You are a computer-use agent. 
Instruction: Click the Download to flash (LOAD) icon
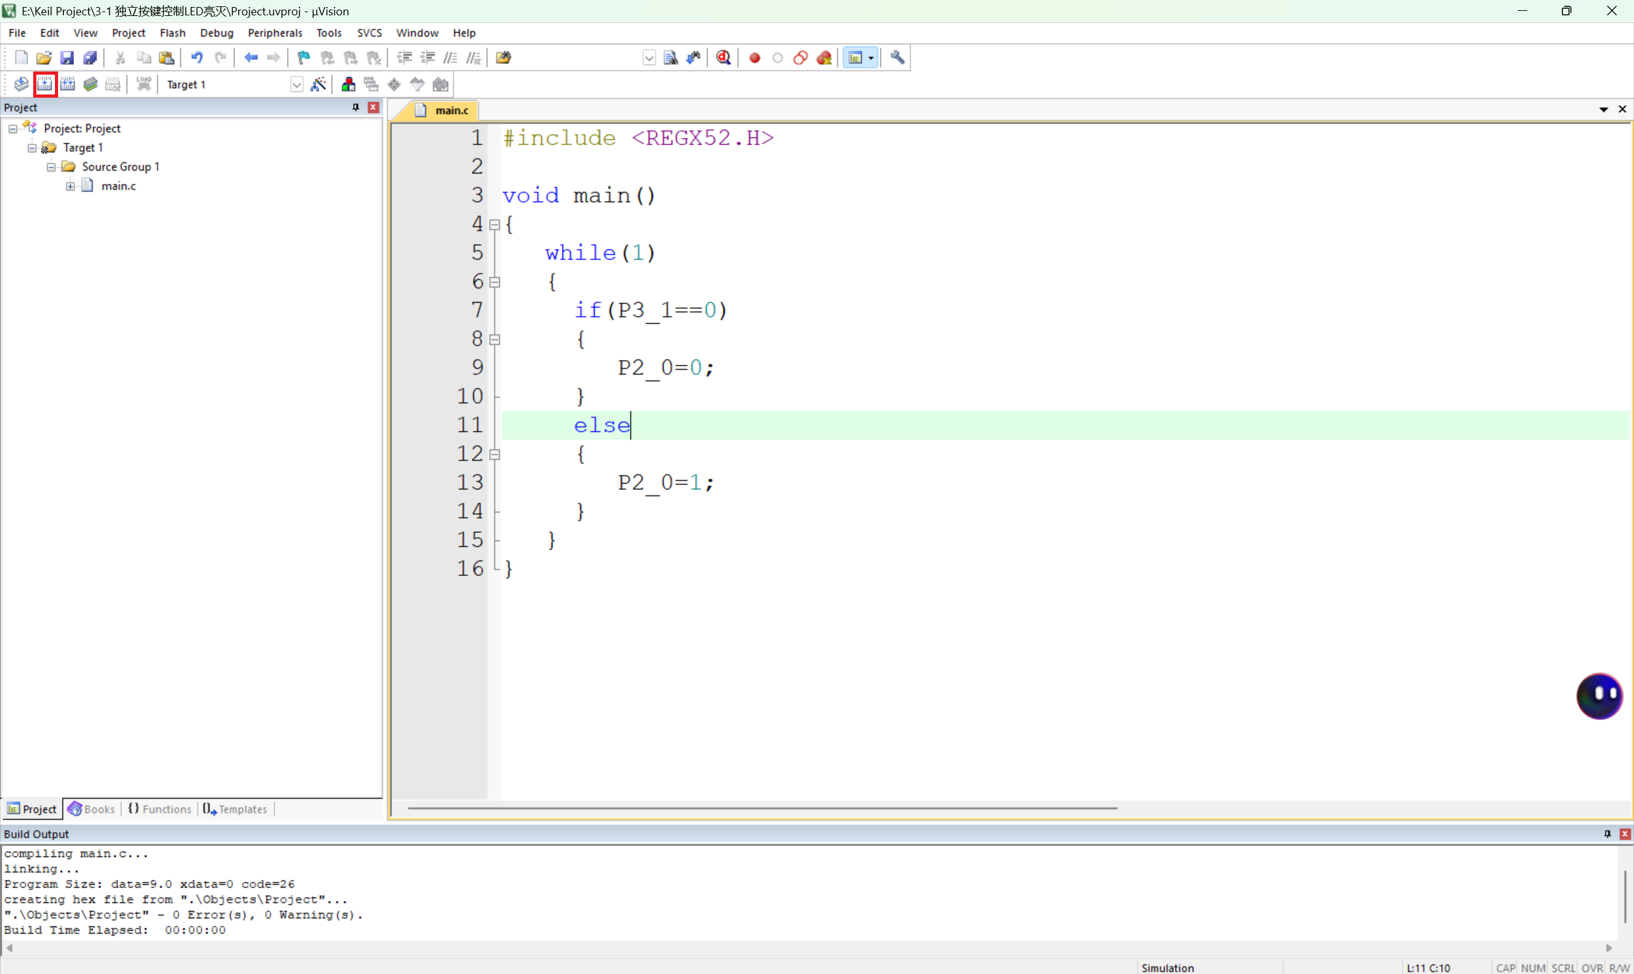(144, 84)
